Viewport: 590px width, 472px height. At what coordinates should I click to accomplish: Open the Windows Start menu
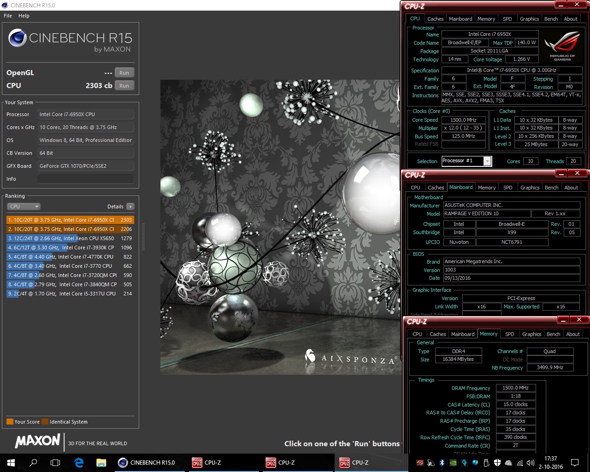[11, 463]
